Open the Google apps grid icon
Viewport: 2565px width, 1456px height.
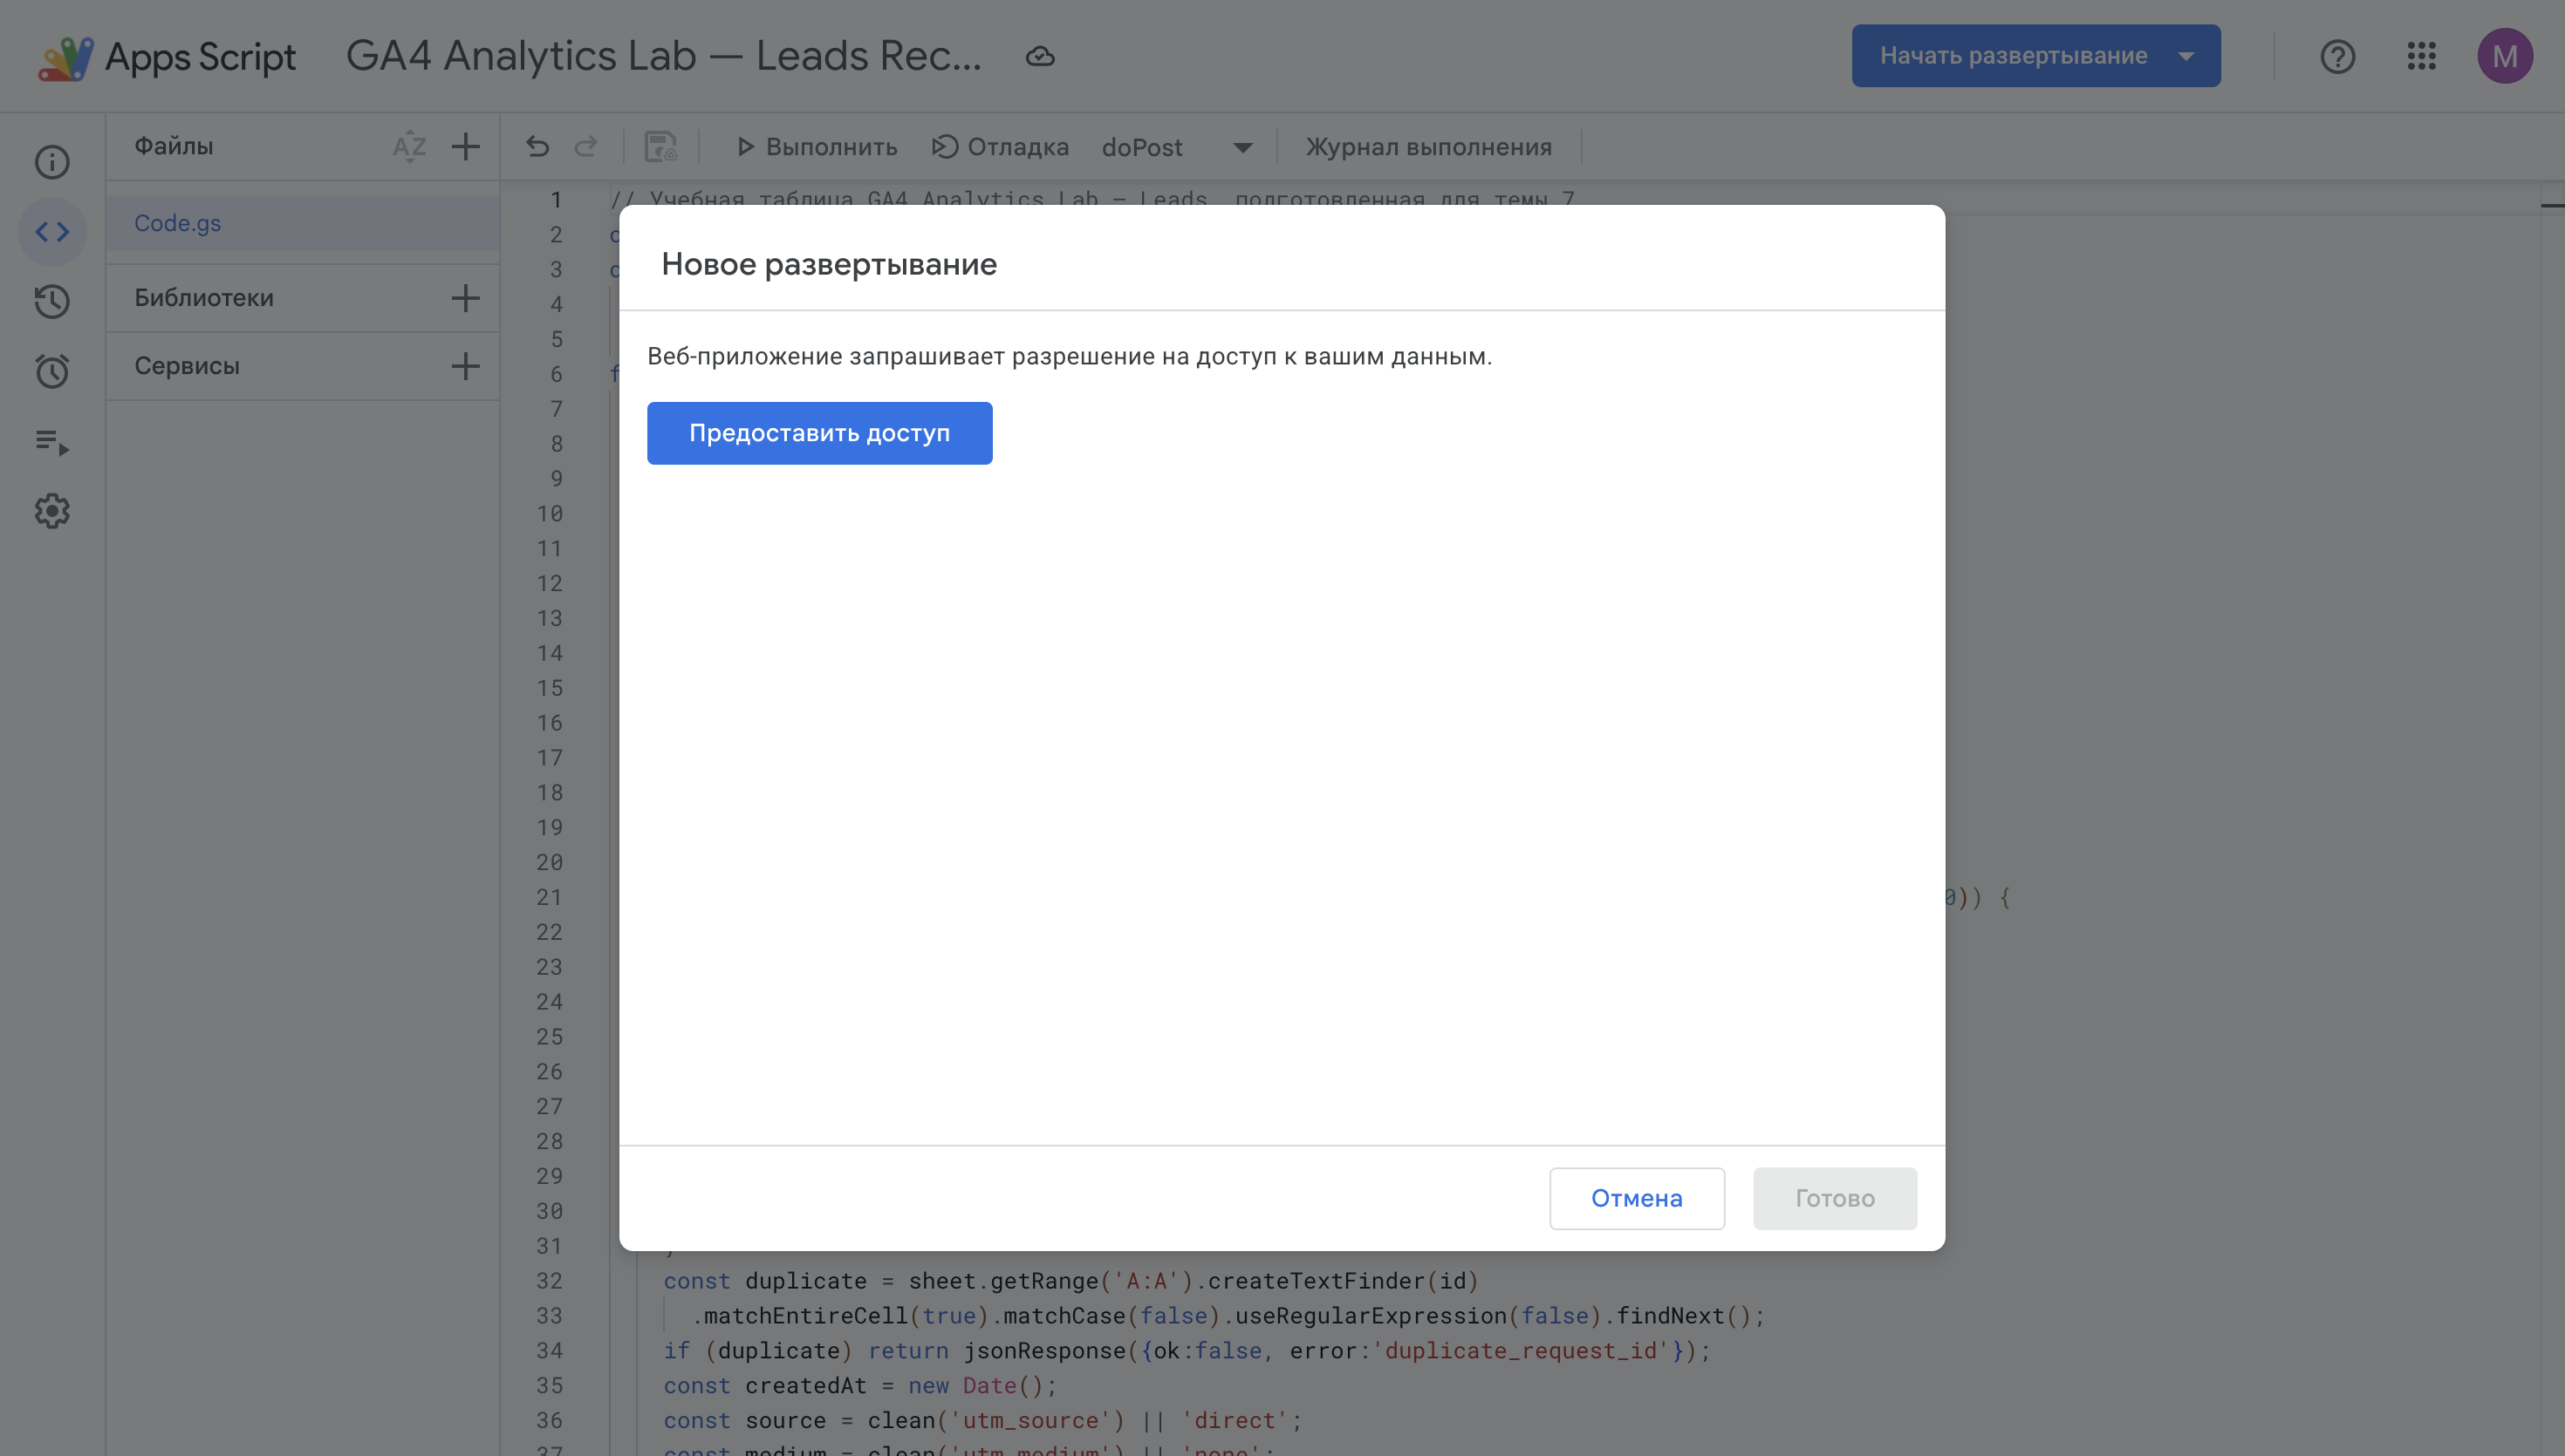[x=2422, y=56]
